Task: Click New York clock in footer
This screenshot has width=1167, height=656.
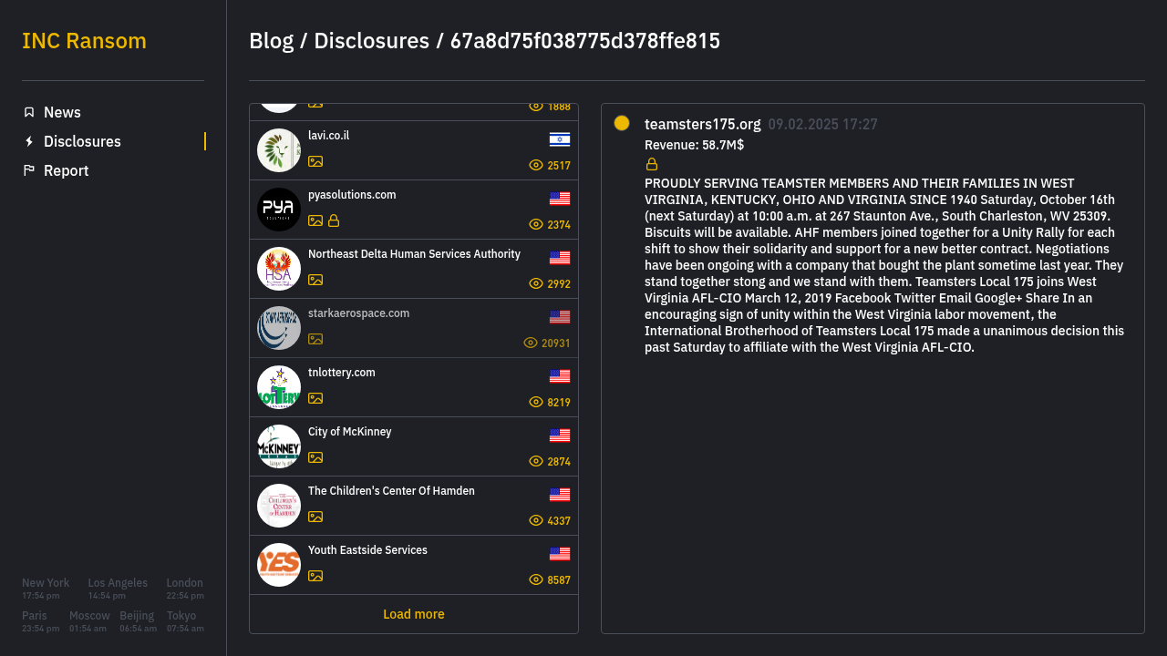Action: tap(46, 589)
